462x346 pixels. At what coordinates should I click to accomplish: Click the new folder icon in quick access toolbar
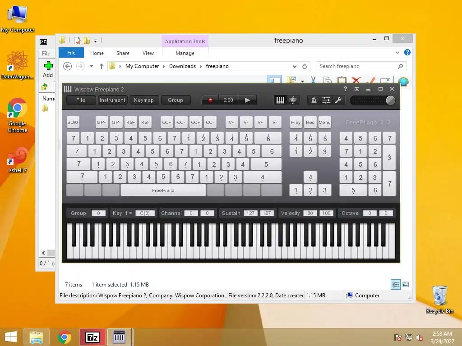[87, 41]
